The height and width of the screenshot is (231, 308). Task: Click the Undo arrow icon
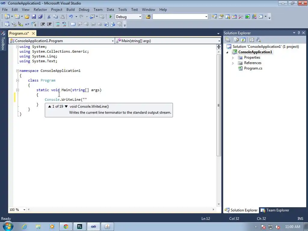(x=71, y=17)
